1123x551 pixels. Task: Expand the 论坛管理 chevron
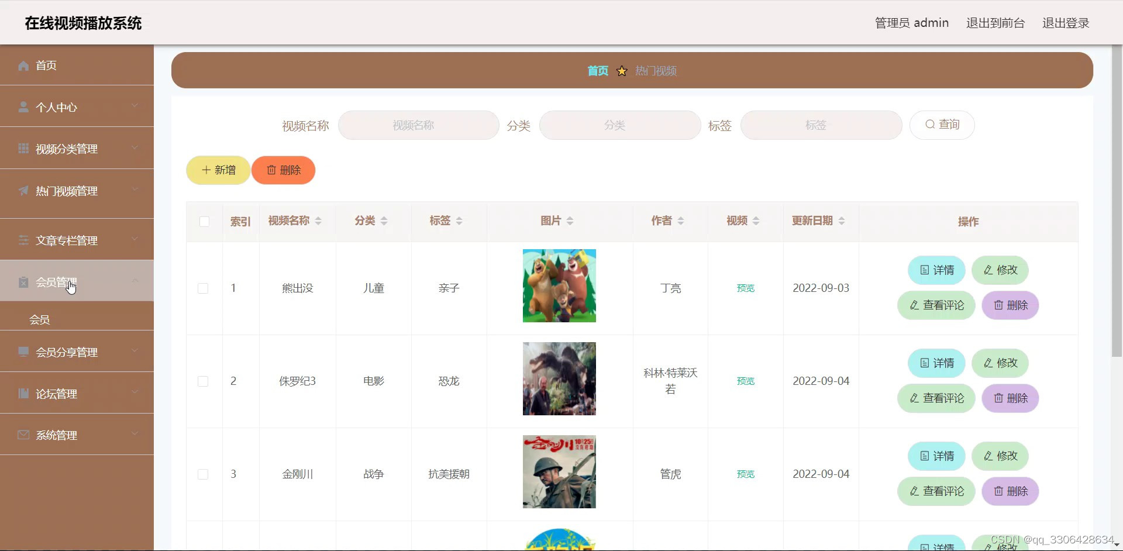(x=135, y=392)
